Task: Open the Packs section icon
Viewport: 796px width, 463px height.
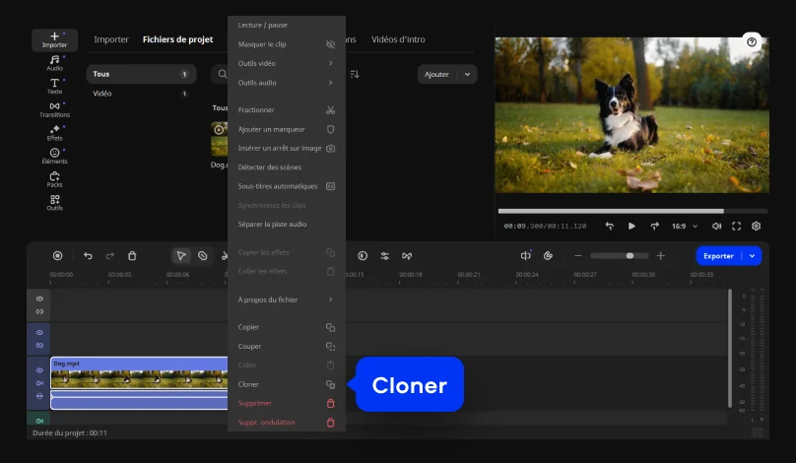Action: 54,178
